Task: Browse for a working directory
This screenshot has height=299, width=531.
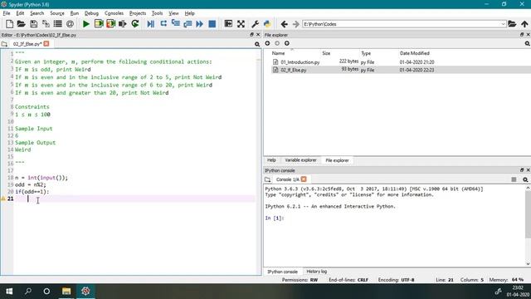Action: 512,24
